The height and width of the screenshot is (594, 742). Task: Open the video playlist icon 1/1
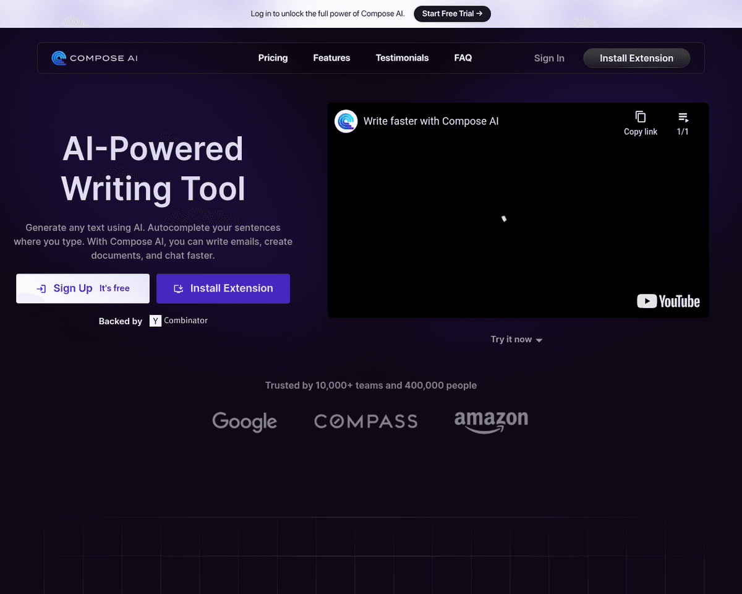pos(683,117)
